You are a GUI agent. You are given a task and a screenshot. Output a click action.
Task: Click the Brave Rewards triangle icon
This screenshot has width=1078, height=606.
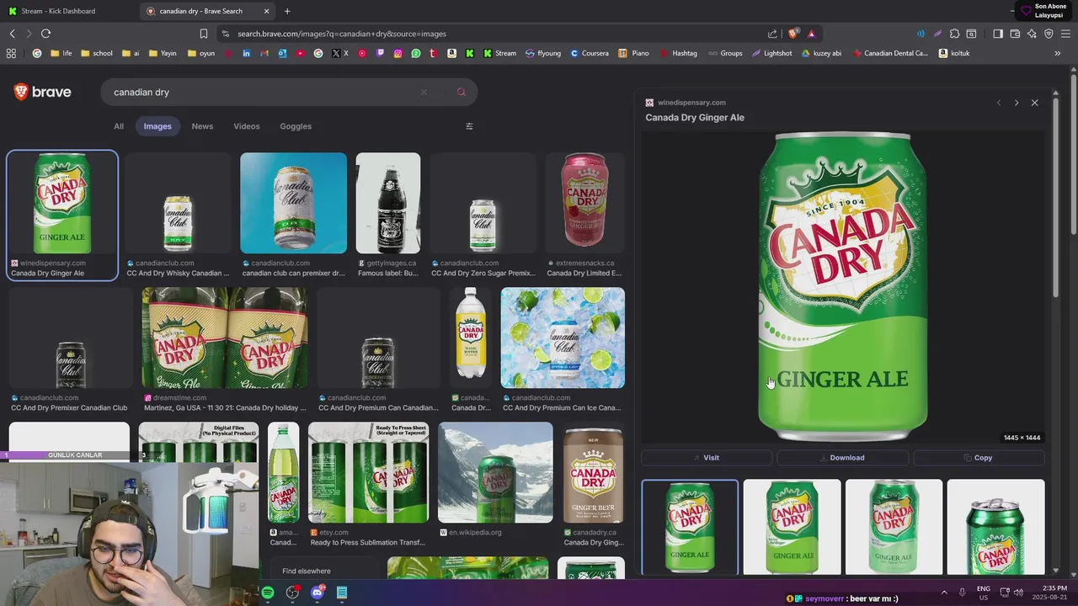point(811,34)
